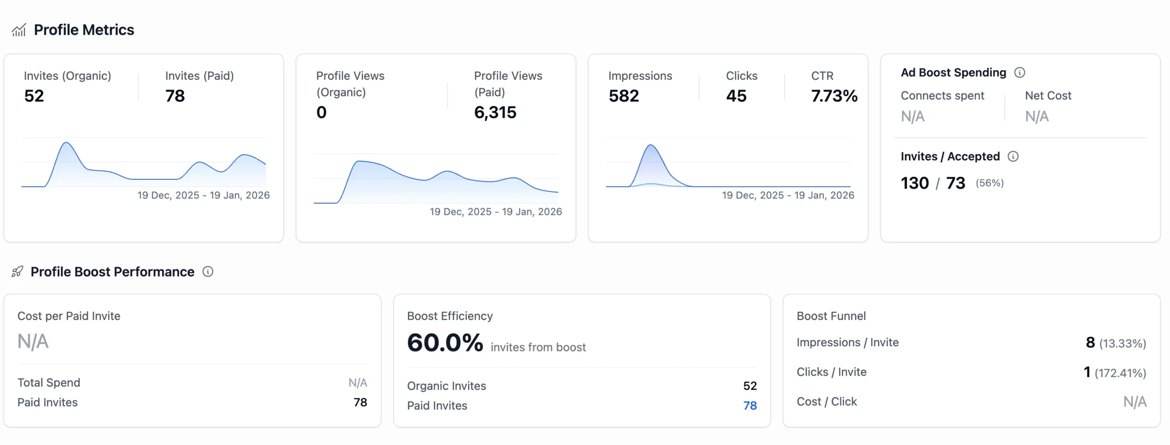Click the info icon next to Invites / Accepted
The height and width of the screenshot is (445, 1170).
tap(1013, 157)
